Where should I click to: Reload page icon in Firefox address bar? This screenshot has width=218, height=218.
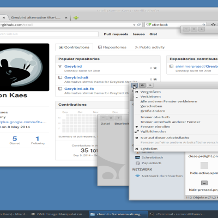pos(139,25)
